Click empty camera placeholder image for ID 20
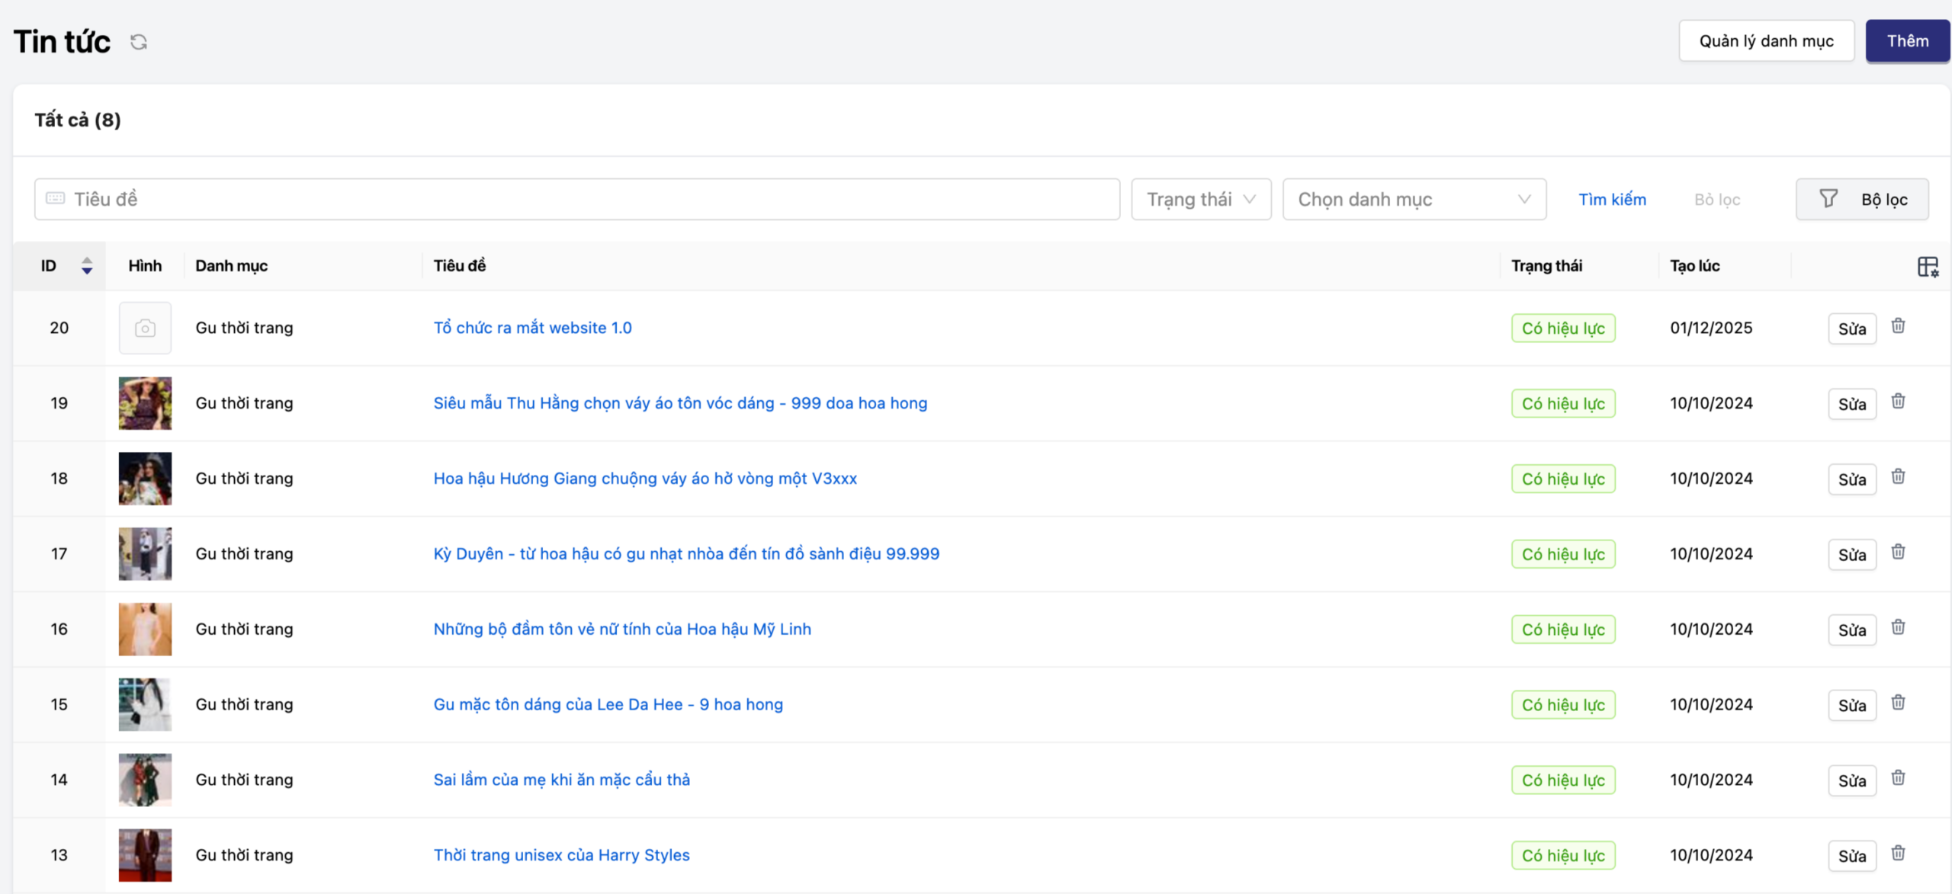This screenshot has height=894, width=1952. 145,328
